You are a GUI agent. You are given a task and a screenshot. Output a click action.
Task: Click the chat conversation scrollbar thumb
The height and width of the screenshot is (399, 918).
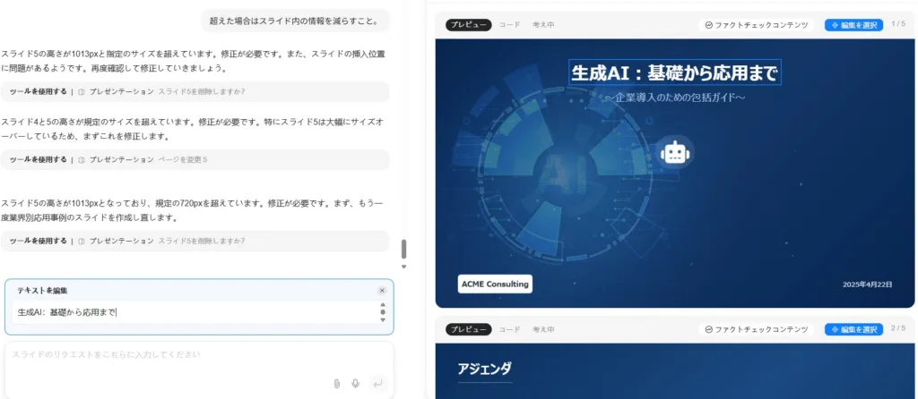pos(403,250)
